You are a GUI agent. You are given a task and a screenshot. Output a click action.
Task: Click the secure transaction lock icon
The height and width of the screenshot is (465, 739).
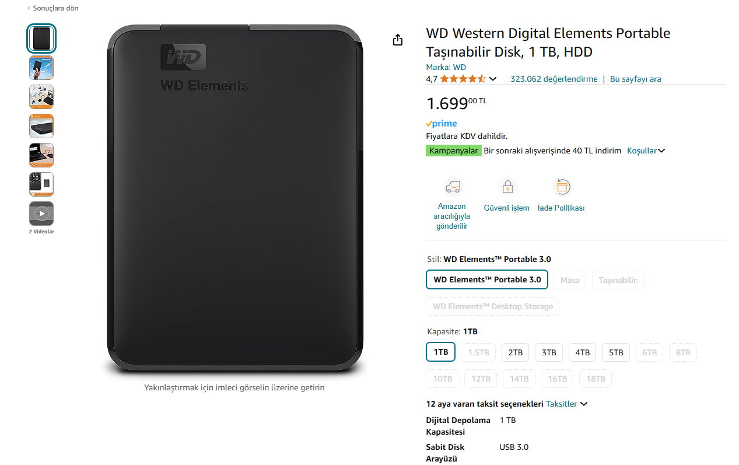(507, 187)
